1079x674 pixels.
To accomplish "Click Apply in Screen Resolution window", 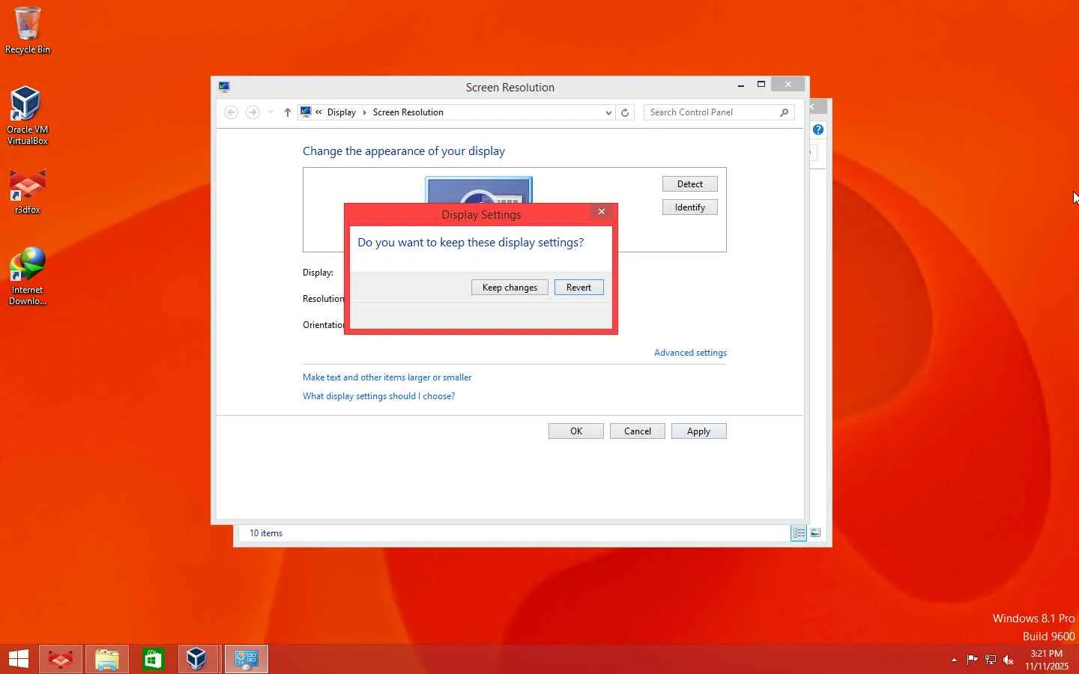I will click(x=698, y=431).
